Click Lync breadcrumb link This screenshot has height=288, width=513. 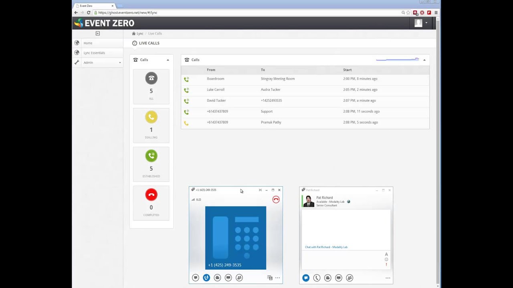pos(140,34)
